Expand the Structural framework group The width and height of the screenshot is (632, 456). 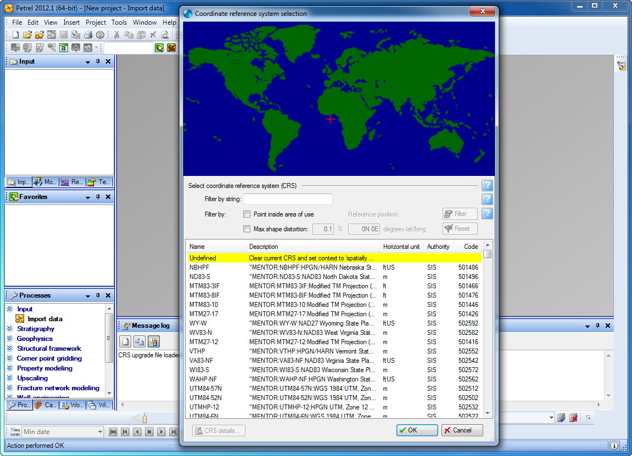click(x=10, y=348)
